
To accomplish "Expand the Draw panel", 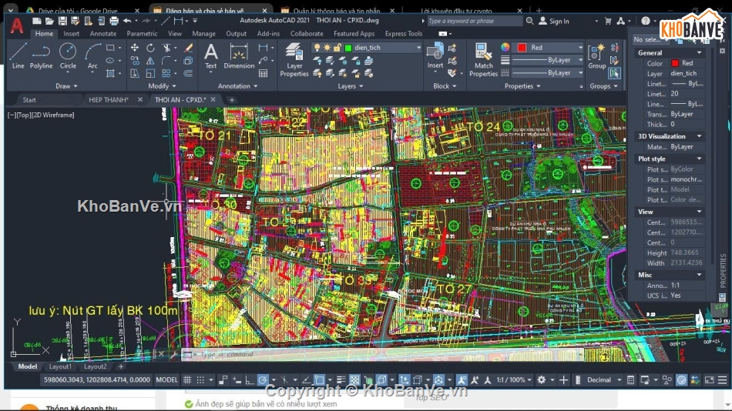I will point(66,86).
